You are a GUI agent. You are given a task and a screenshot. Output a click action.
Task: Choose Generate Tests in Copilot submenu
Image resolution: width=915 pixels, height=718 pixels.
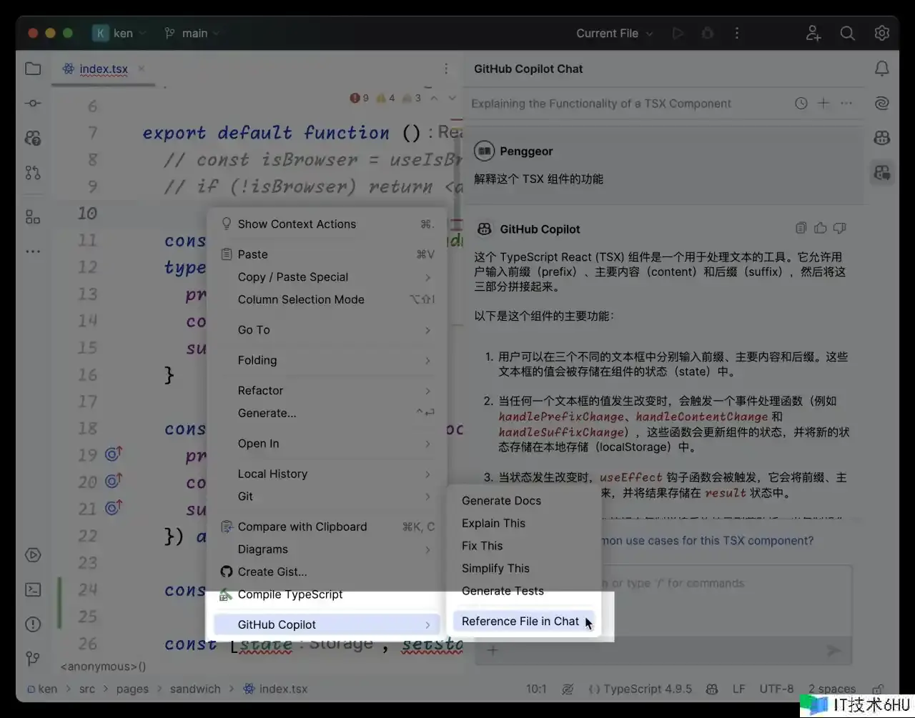click(x=525, y=591)
